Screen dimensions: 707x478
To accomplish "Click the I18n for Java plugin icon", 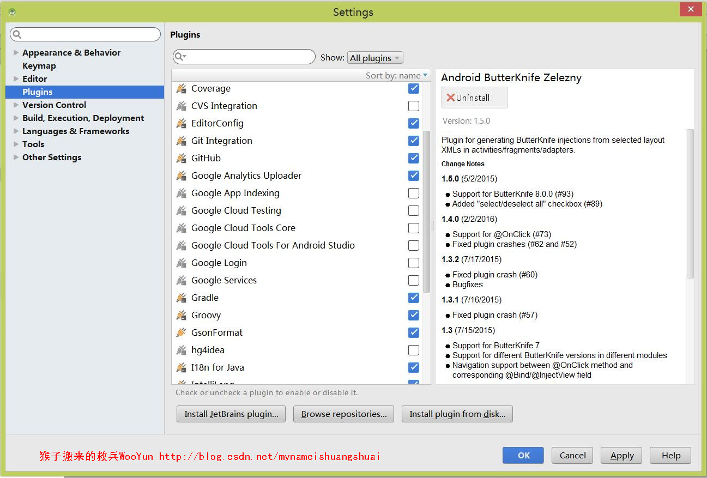I will [x=182, y=367].
